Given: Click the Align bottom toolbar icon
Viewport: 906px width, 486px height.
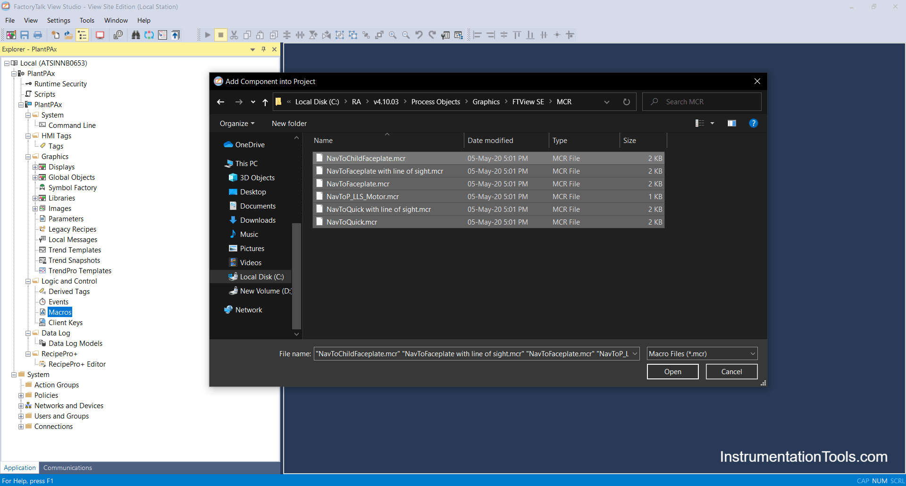Looking at the screenshot, I should (530, 35).
